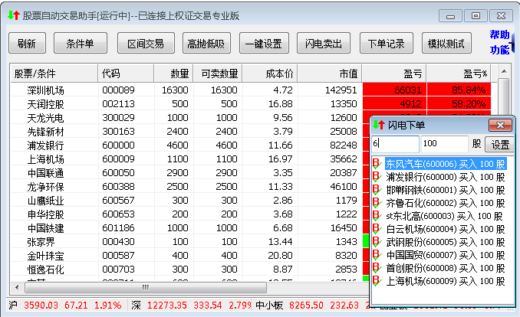The width and height of the screenshot is (520, 317).
Task: Click the buy icon beside 齐鲁石化(600002)
Action: (x=377, y=203)
